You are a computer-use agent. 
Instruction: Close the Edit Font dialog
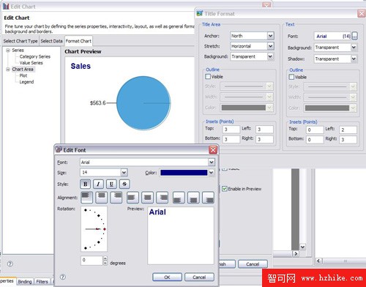213,150
